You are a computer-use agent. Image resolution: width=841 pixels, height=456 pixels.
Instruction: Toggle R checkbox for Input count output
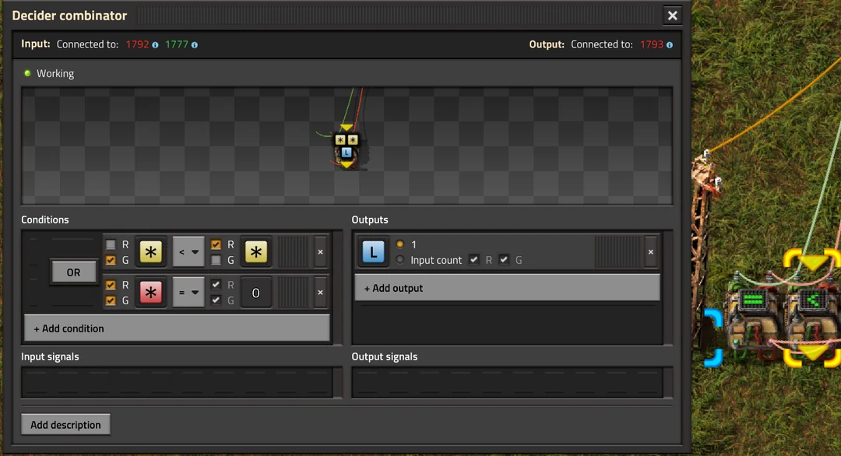tap(474, 260)
